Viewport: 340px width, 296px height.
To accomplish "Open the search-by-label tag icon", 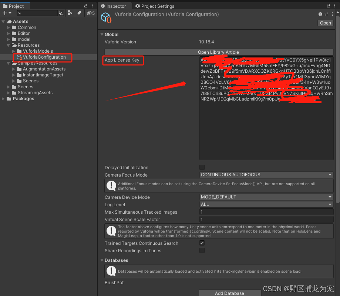I will [x=80, y=13].
